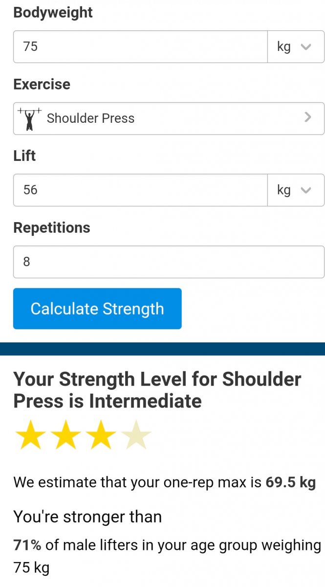The image size is (325, 587).
Task: Focus the Repetitions field showing 8
Action: point(168,262)
